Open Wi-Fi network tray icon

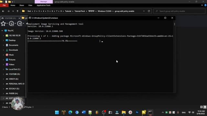coord(190,112)
